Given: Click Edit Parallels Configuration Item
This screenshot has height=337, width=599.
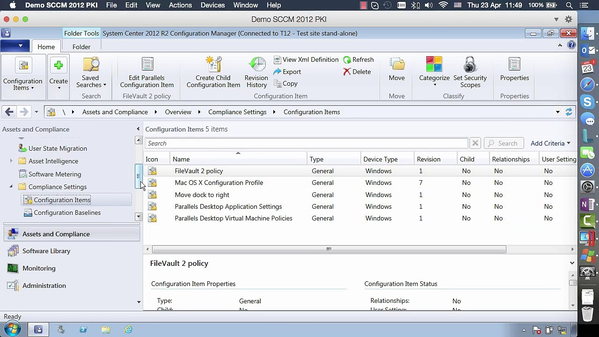Looking at the screenshot, I should [147, 73].
